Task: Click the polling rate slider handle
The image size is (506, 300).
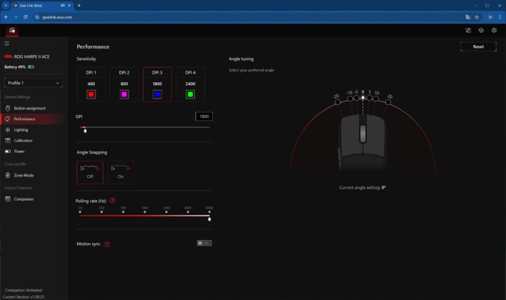Action: [x=209, y=219]
